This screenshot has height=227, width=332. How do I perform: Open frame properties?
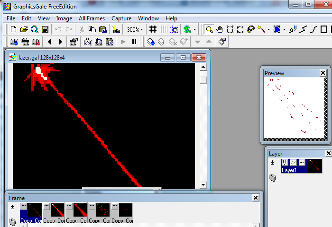(x=74, y=42)
